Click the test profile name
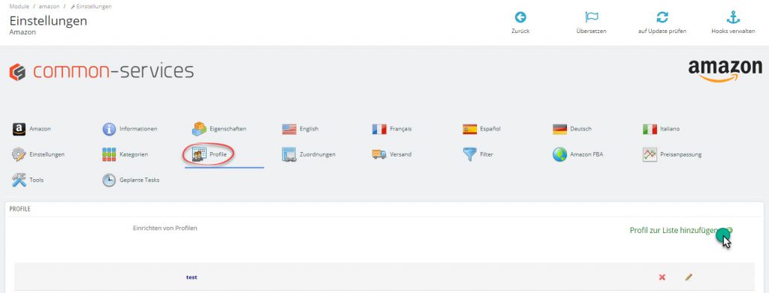769x293 pixels. point(191,277)
